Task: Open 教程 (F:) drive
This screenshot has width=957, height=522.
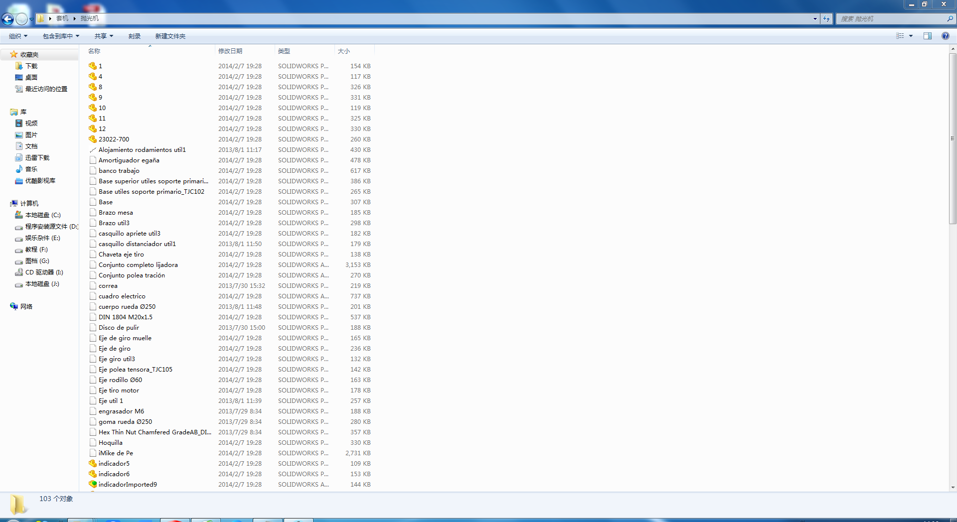Action: 36,249
